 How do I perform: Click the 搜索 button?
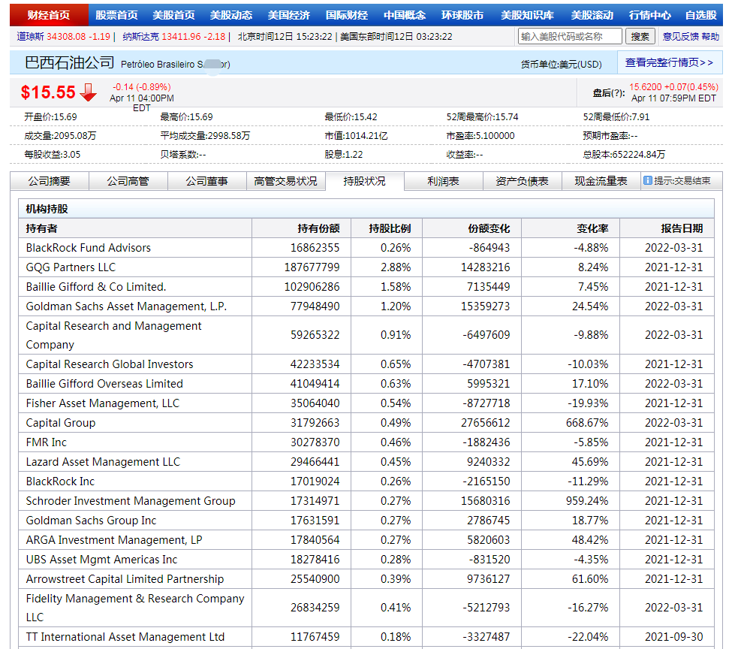pos(640,36)
